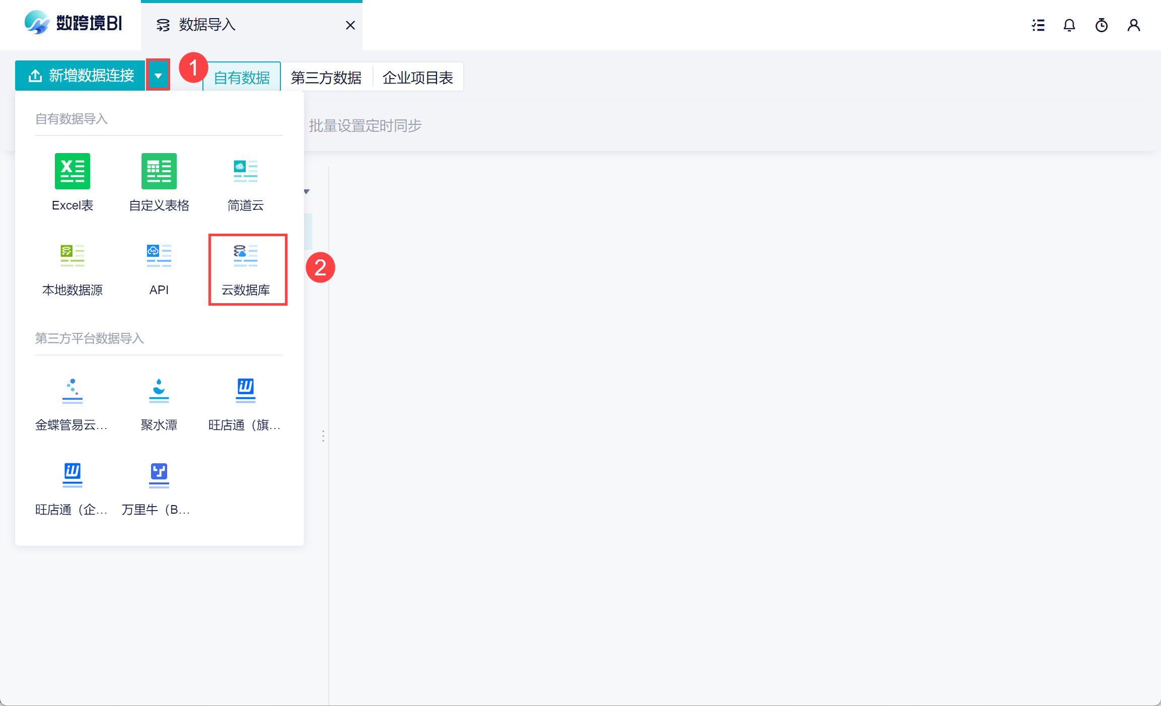Switch to the 企业项目表 tab
Image resolution: width=1161 pixels, height=706 pixels.
pos(417,78)
